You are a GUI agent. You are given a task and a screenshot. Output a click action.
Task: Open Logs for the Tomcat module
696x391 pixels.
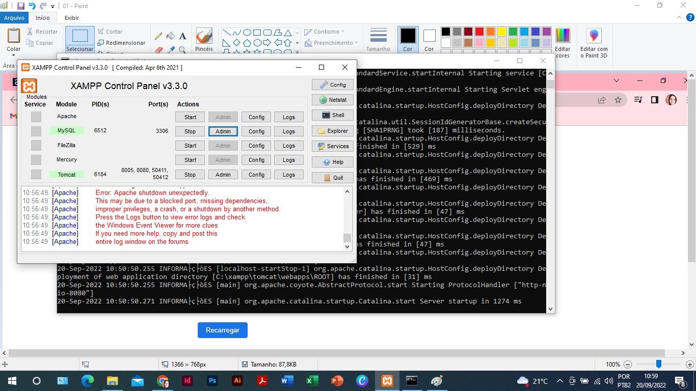tap(289, 175)
